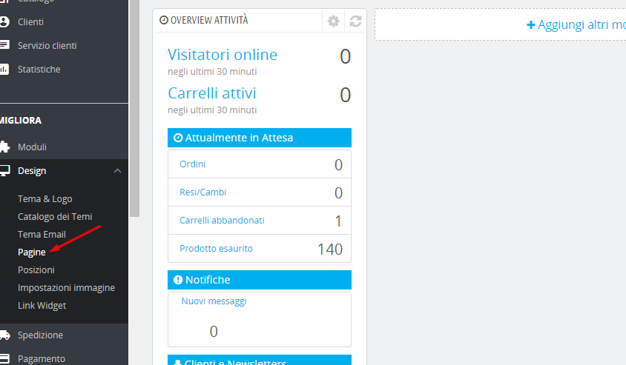Image resolution: width=626 pixels, height=365 pixels.
Task: Click the Moduli puzzle icon
Action: pos(4,147)
